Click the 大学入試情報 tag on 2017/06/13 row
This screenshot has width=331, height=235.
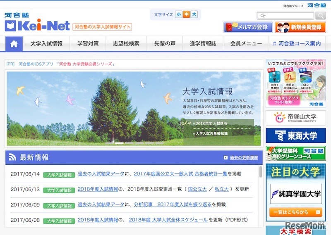[x=59, y=190]
